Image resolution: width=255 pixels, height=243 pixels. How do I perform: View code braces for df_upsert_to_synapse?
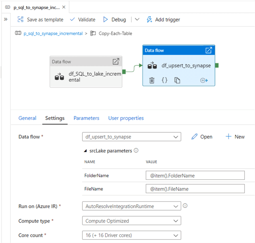coord(164,80)
